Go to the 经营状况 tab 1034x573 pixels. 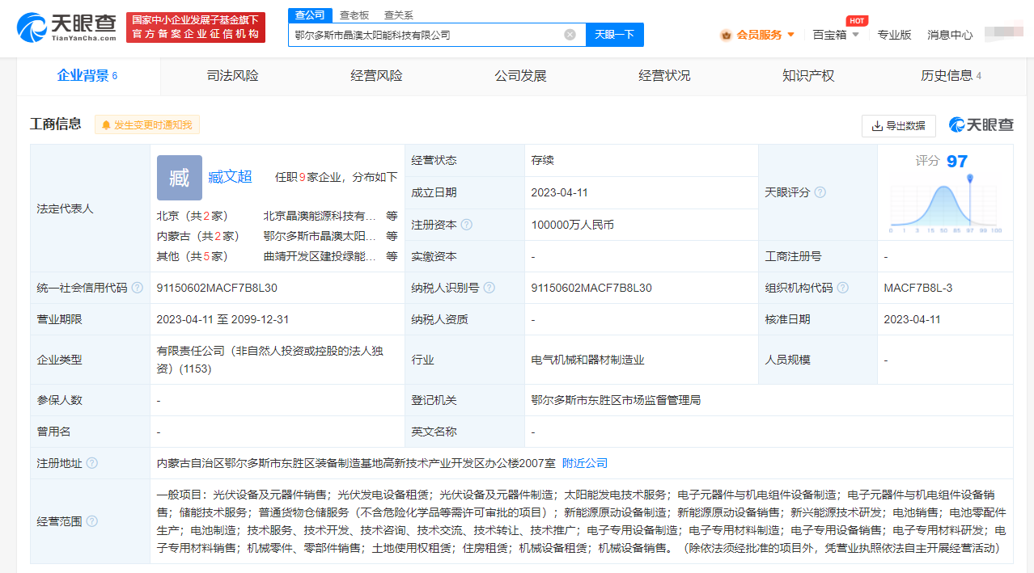(x=665, y=76)
